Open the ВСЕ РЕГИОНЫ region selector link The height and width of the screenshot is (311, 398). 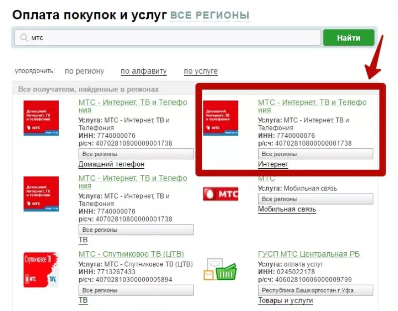(x=209, y=15)
